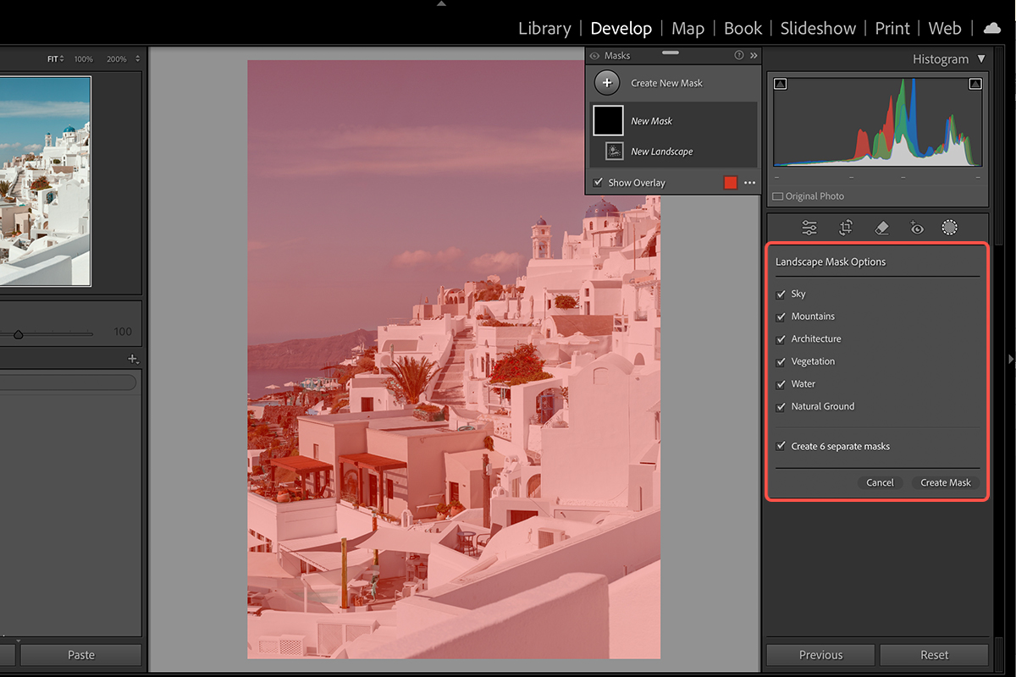
Task: Disable the Vegetation mask option
Action: pos(781,361)
